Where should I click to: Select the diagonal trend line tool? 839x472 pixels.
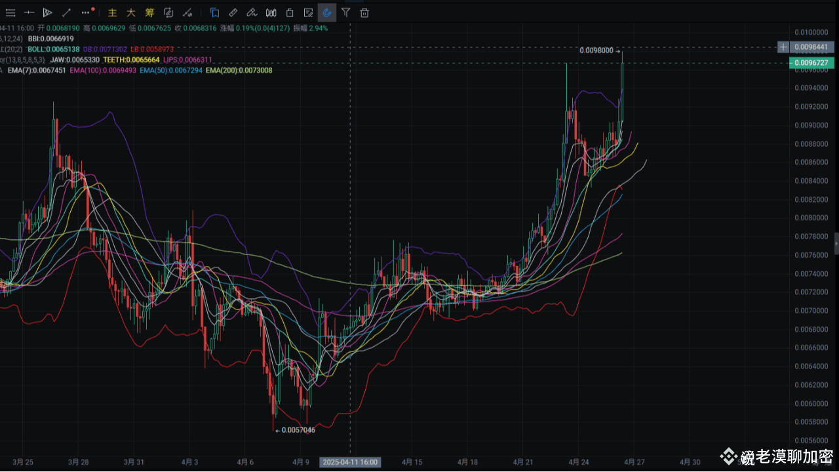click(x=67, y=12)
